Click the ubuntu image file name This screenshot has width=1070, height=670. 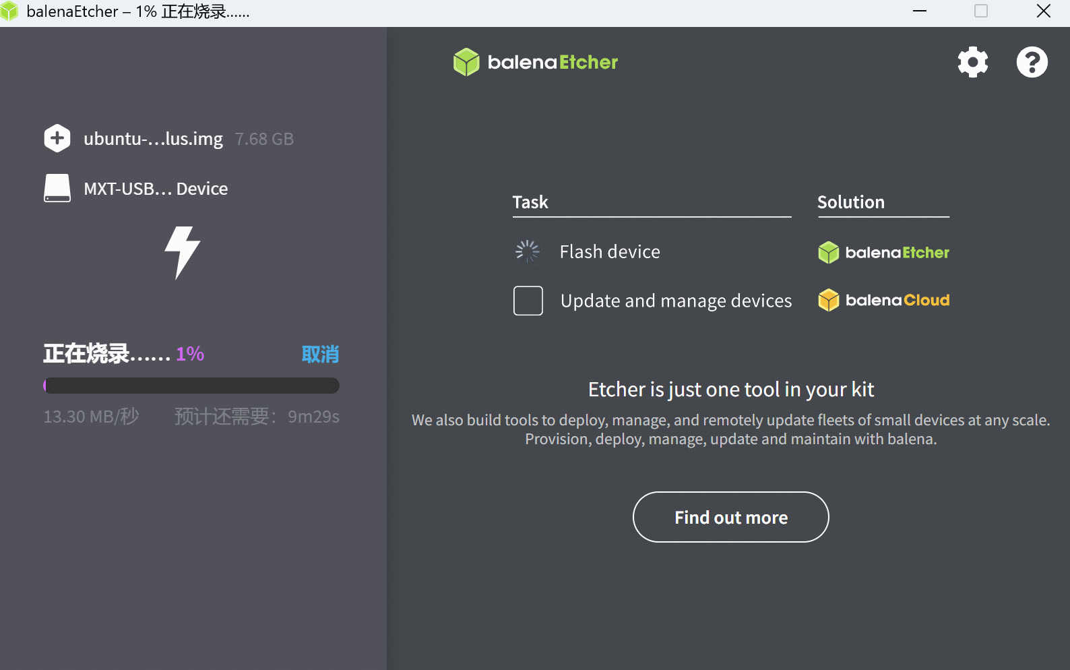click(153, 139)
